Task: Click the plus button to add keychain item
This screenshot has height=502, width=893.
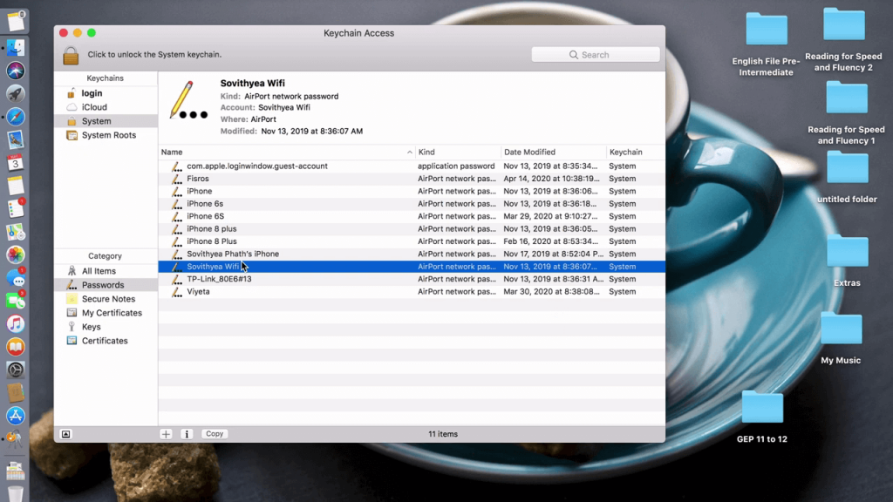Action: coord(166,434)
